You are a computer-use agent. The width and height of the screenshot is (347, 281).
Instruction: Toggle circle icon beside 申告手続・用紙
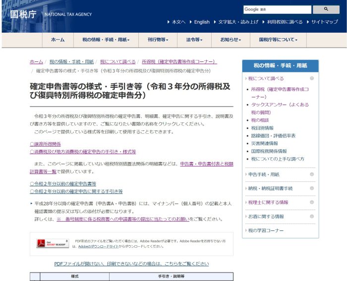312,174
